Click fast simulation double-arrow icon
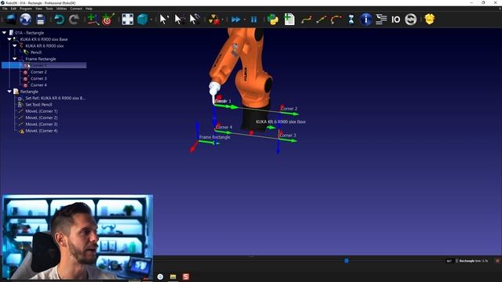Screen dimensions: 502x282 (x=235, y=20)
